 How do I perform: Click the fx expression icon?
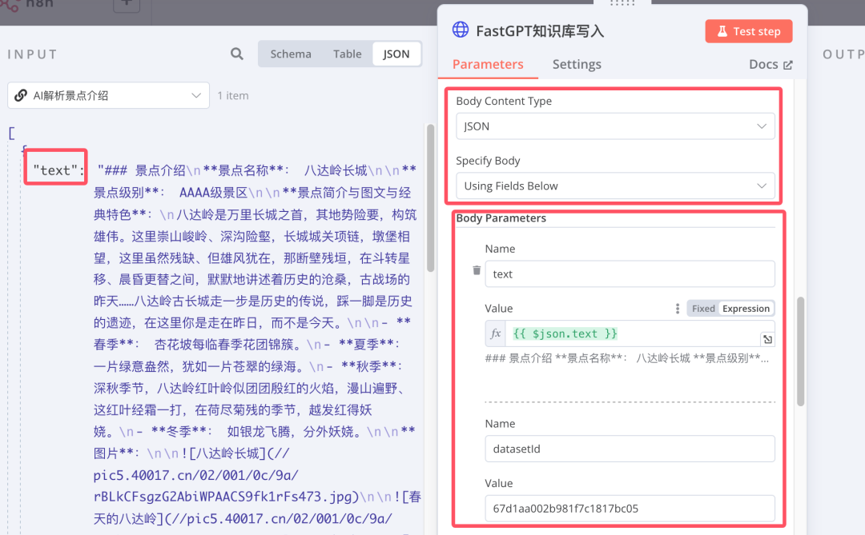pyautogui.click(x=496, y=333)
